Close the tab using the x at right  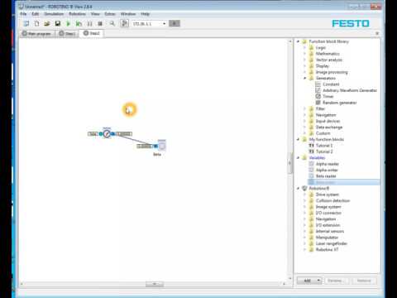click(x=377, y=33)
